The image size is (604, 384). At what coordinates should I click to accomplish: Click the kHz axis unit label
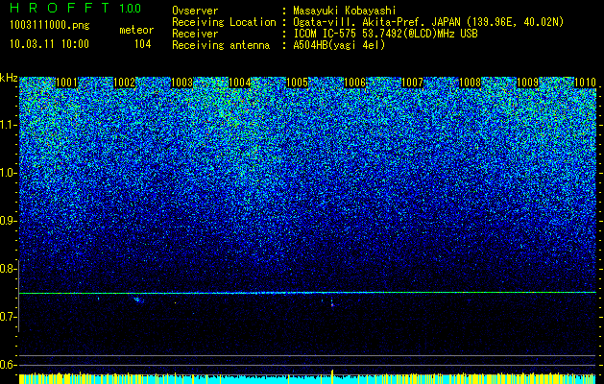point(9,78)
